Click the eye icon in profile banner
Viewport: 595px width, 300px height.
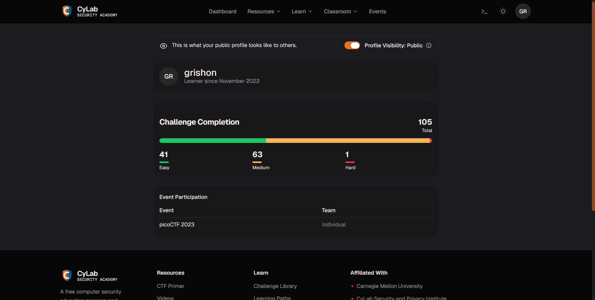click(x=163, y=46)
